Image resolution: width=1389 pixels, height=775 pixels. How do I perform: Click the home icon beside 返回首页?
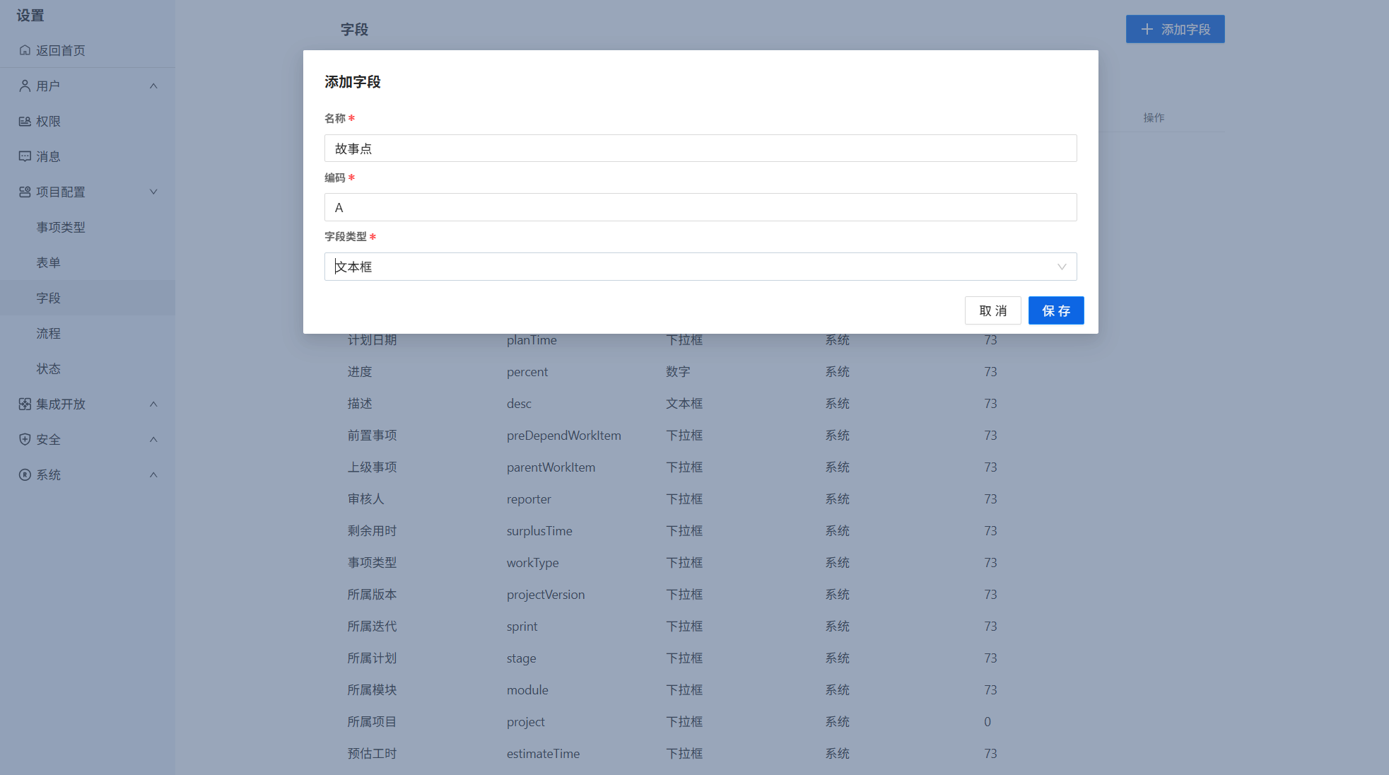pyautogui.click(x=25, y=50)
